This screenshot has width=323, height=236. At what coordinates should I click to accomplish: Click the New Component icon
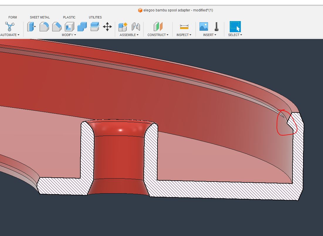[123, 27]
